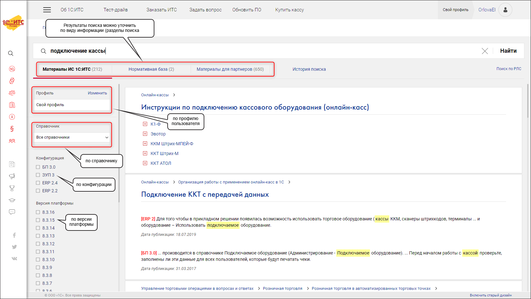This screenshot has height=299, width=531.
Task: Expand the ККТ АТОЛ item
Action: [145, 163]
